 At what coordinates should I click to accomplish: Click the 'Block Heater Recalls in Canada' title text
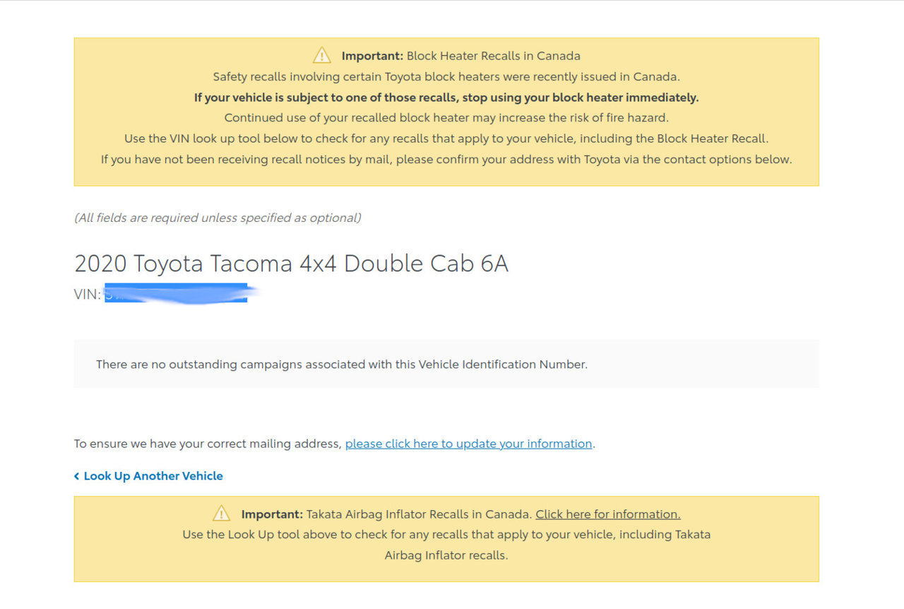pyautogui.click(x=494, y=56)
